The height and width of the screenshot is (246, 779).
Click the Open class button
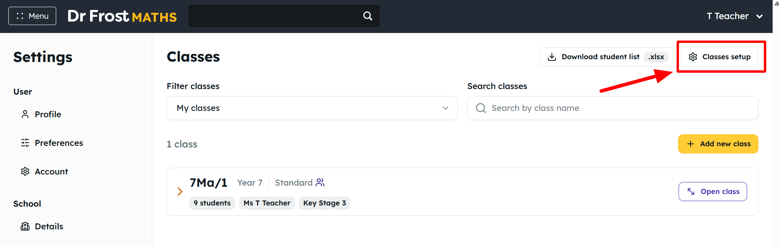[x=712, y=192]
